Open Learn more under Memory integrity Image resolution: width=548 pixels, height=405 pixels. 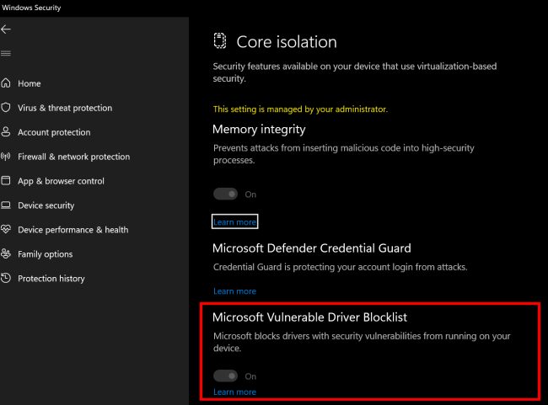235,221
